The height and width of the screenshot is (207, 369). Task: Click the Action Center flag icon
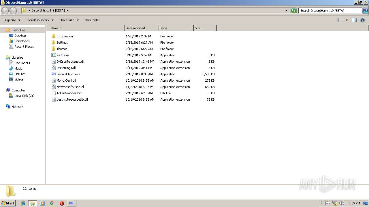tap(328, 203)
